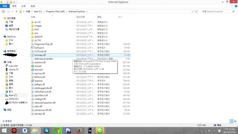This screenshot has height=134, width=238.
Task: Select jsdbgui.dll file
Action: 39,84
